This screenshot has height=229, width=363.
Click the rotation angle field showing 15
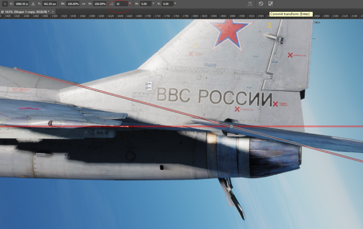point(122,4)
